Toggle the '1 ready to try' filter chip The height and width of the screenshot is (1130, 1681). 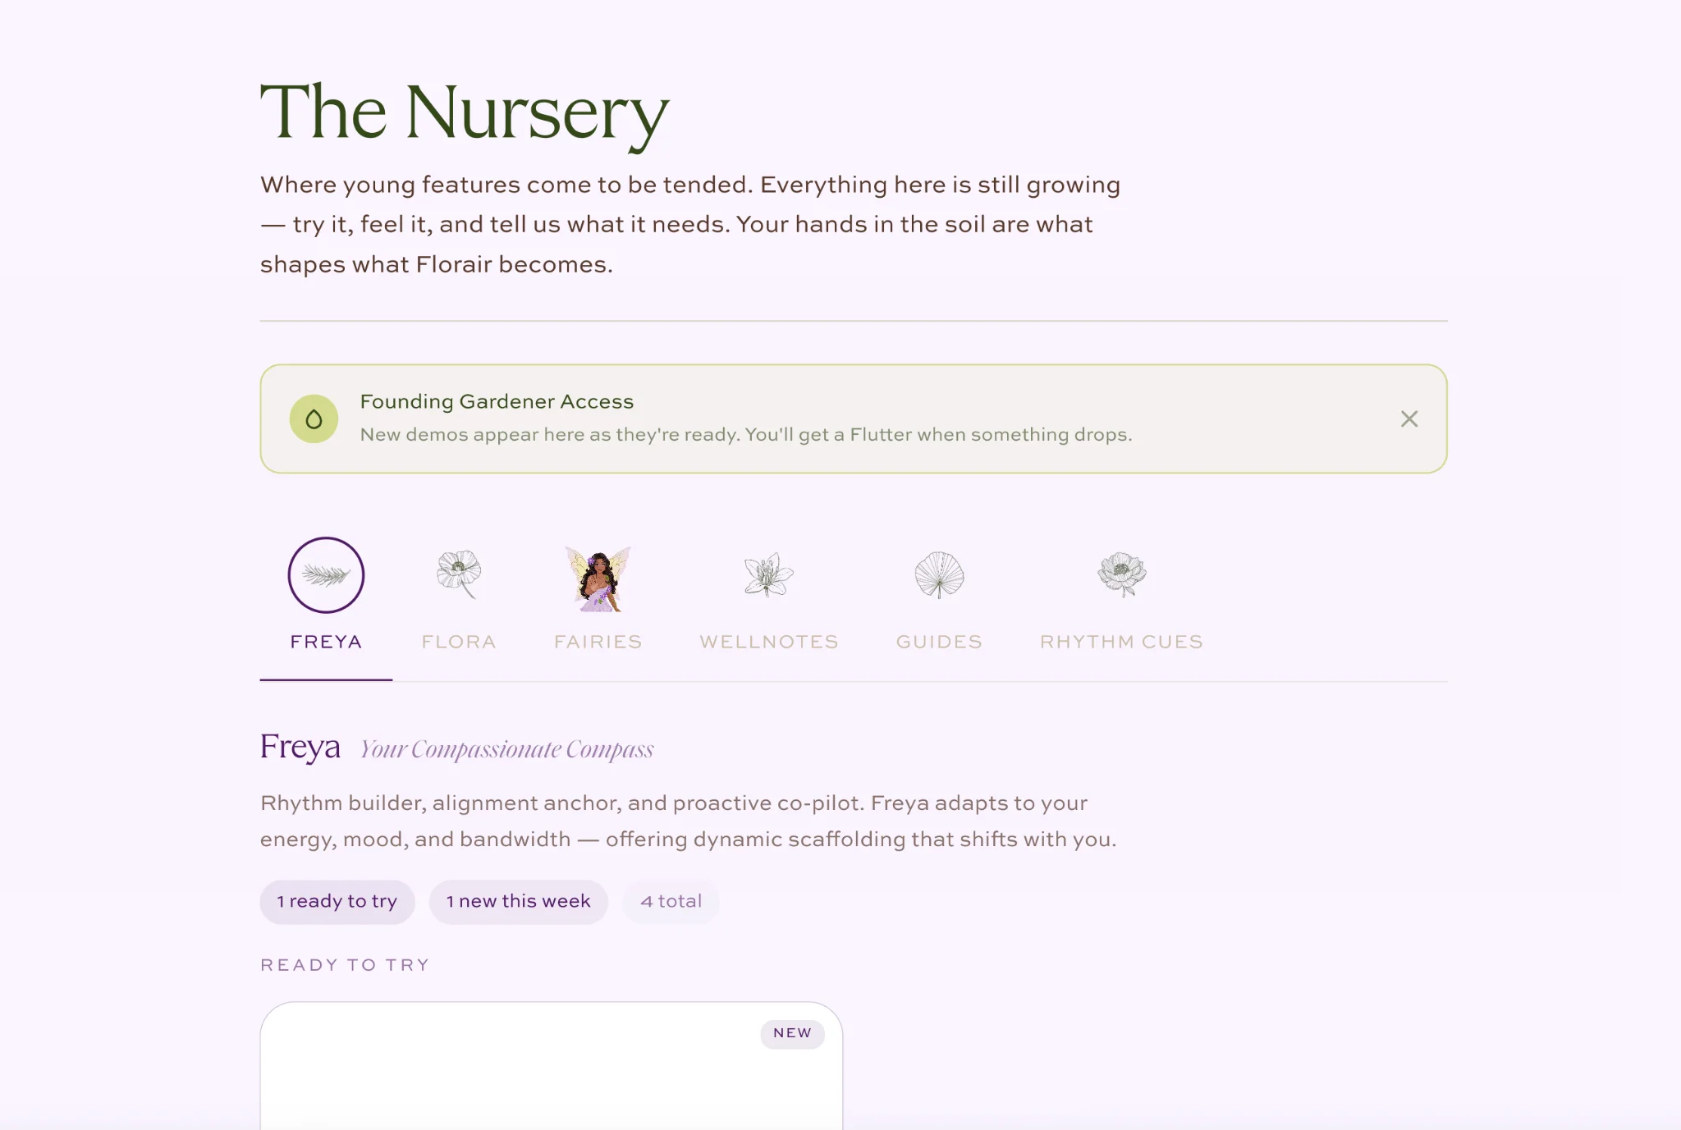tap(337, 901)
